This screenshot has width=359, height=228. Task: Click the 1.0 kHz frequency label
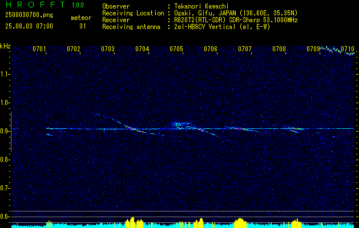(x=5, y=103)
